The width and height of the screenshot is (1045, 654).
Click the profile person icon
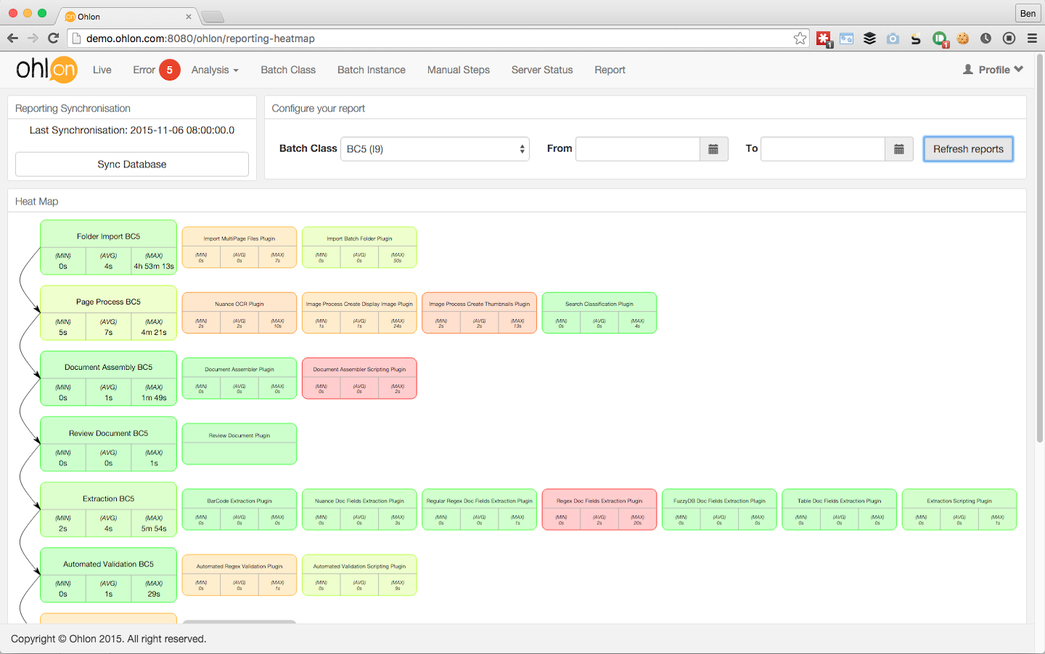967,69
